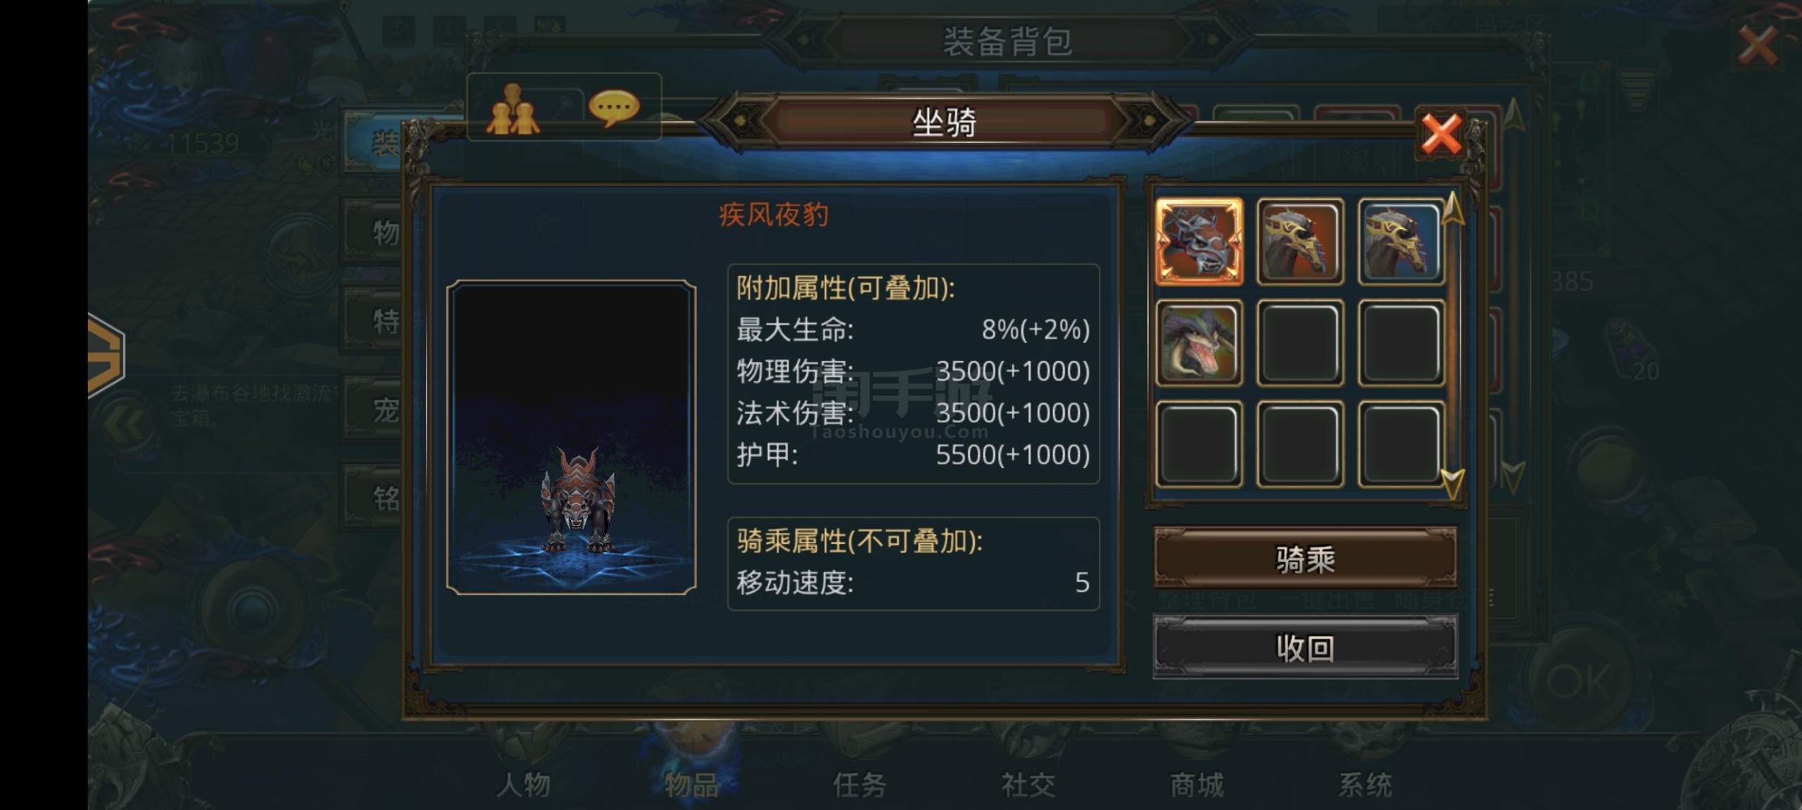Open the 系统 system tab
This screenshot has width=1802, height=810.
click(x=1365, y=784)
